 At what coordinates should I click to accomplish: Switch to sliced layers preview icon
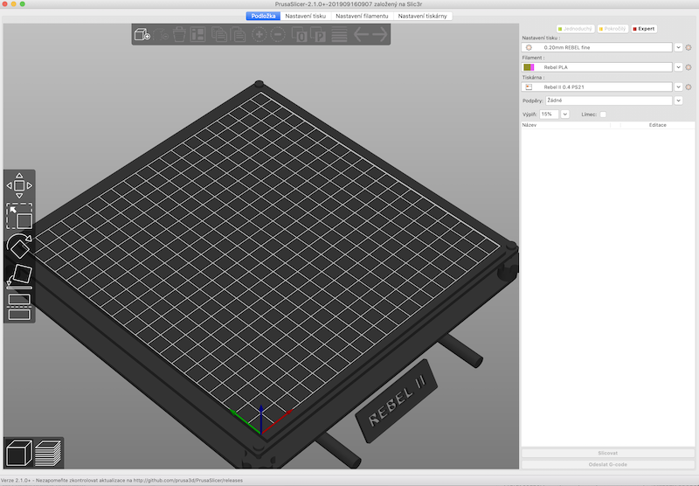tap(48, 454)
